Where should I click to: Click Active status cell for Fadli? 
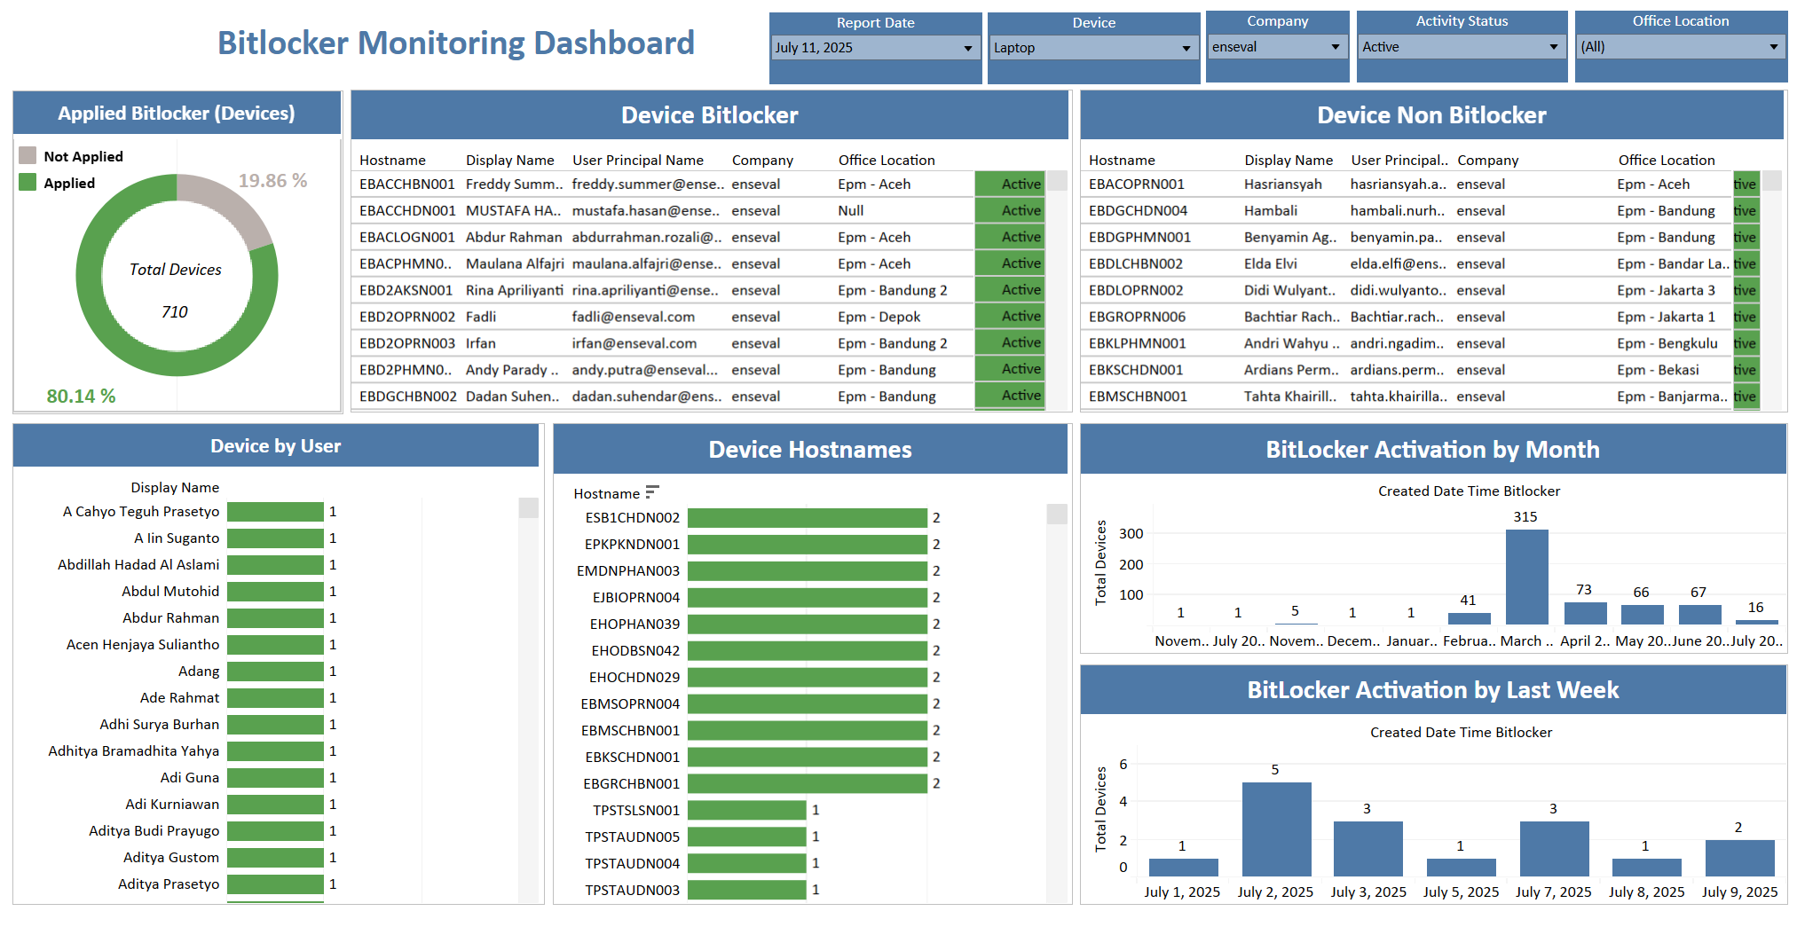click(1010, 317)
